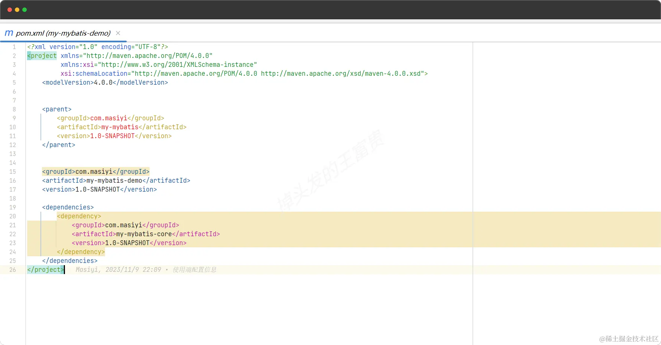This screenshot has height=345, width=661.
Task: Click gutter line number 8
Action: pos(14,109)
